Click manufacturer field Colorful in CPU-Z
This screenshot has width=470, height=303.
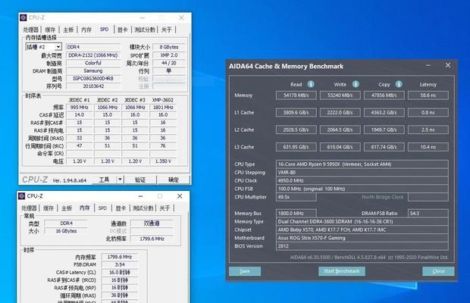point(93,63)
